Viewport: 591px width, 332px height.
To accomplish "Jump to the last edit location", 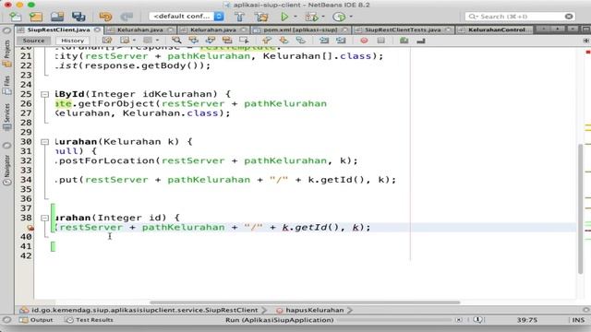I will (x=107, y=41).
